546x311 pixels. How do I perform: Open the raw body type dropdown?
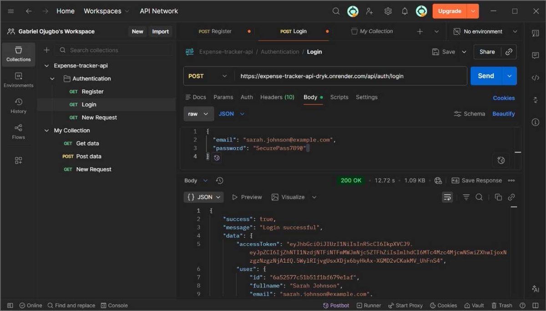[198, 114]
